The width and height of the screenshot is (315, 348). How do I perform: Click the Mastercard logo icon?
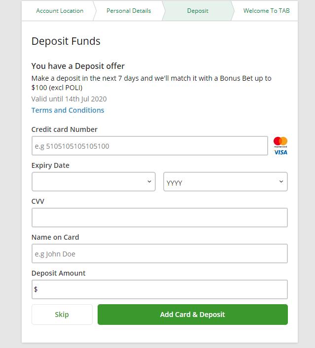click(x=280, y=142)
